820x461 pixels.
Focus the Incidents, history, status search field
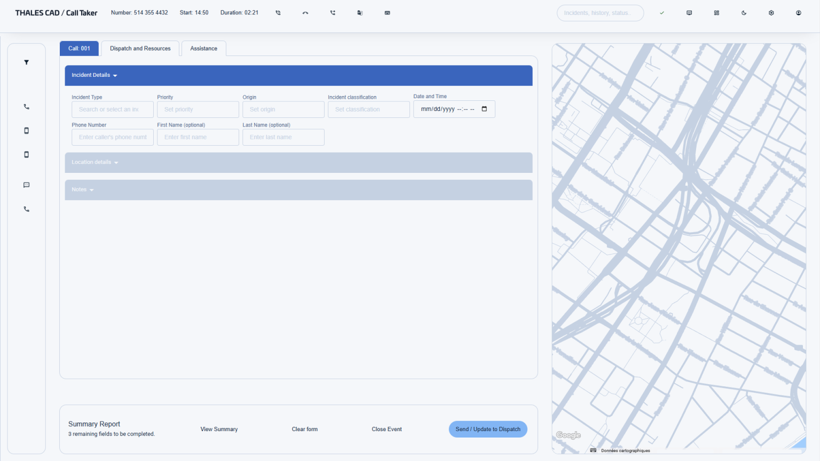coord(600,13)
